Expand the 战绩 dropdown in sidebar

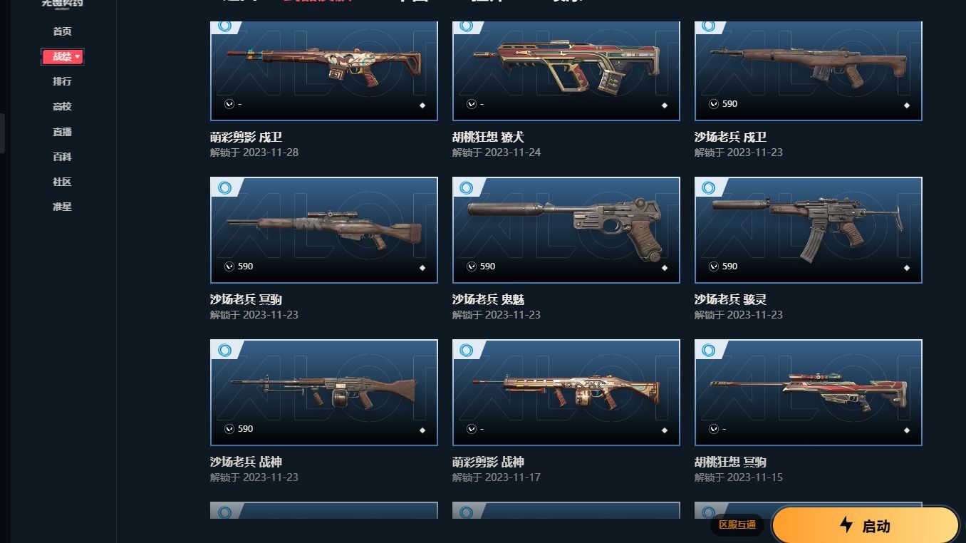tap(63, 57)
